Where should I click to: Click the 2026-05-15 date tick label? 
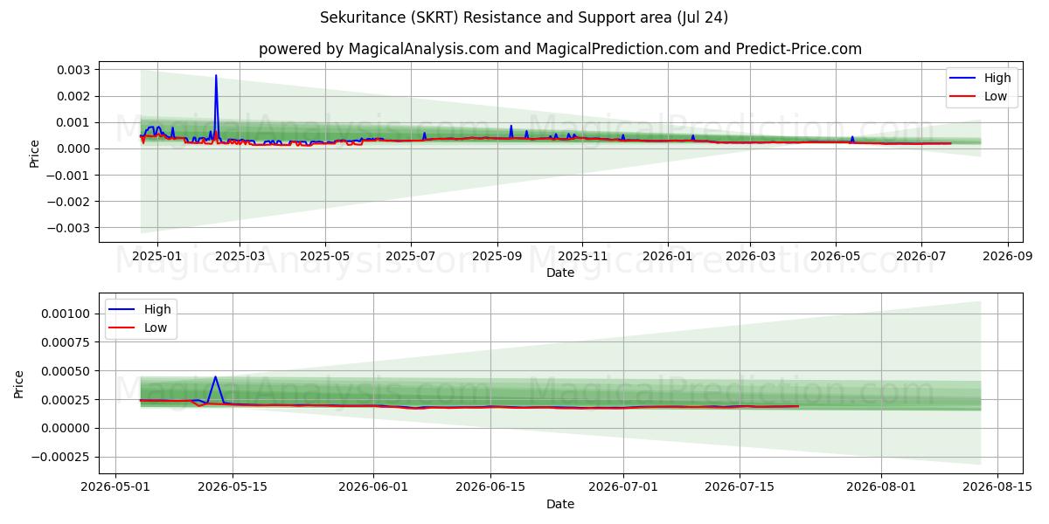pos(233,487)
